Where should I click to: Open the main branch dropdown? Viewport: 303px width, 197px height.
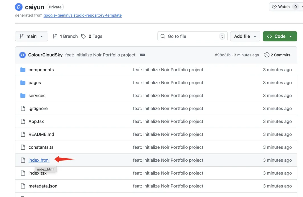31,36
